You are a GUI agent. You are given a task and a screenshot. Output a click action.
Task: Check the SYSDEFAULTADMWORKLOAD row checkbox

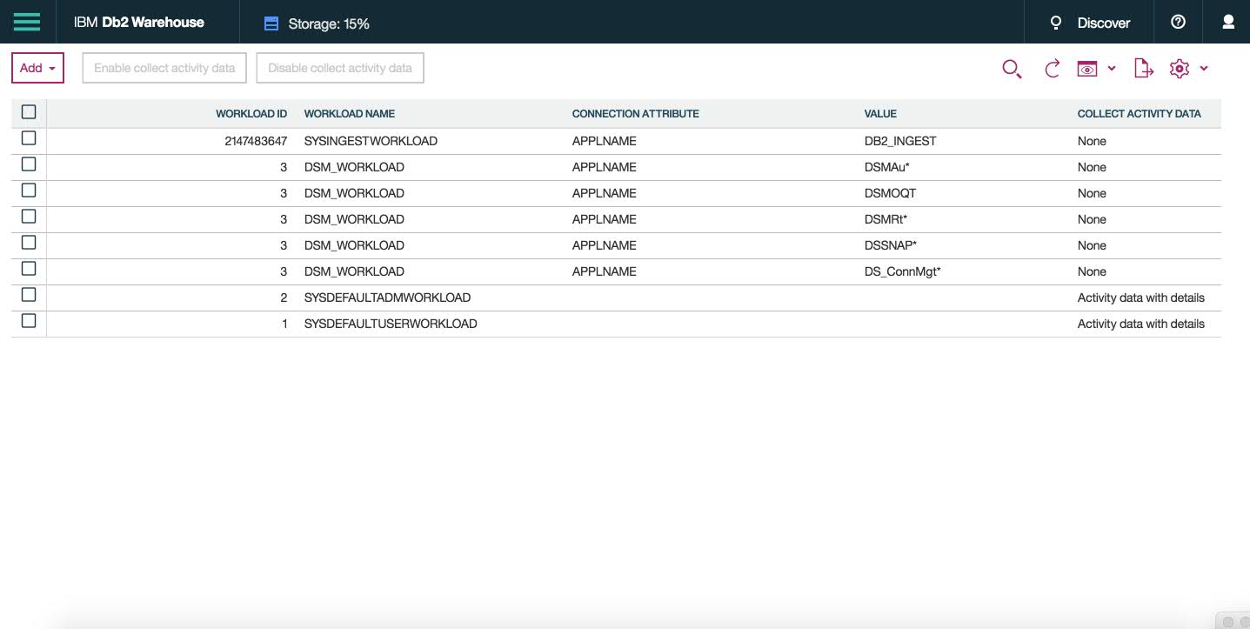(x=29, y=295)
